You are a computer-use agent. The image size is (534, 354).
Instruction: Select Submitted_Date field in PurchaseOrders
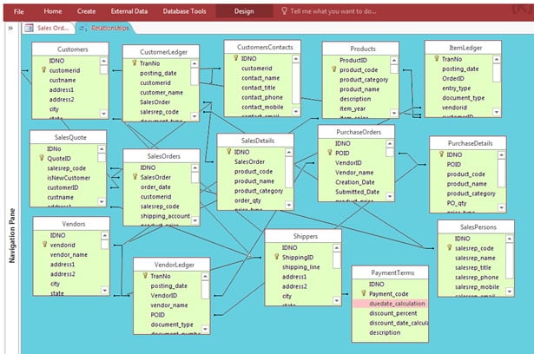click(x=357, y=192)
